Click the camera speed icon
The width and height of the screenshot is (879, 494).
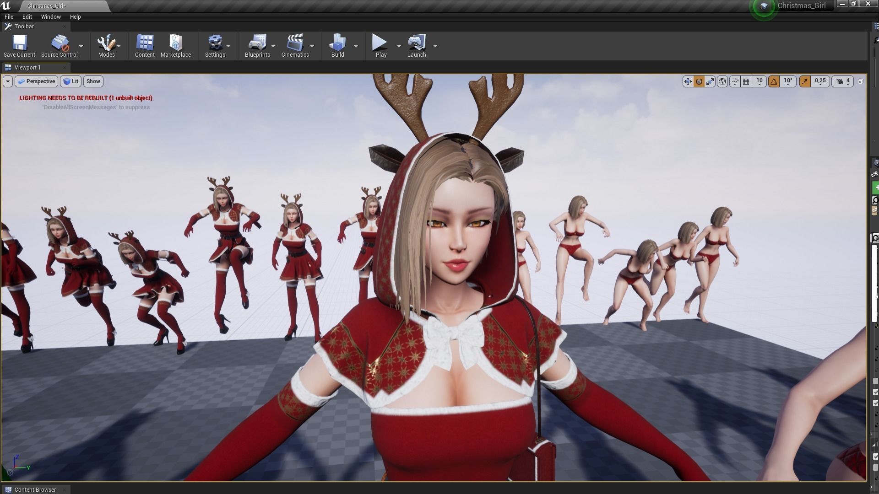coord(839,81)
